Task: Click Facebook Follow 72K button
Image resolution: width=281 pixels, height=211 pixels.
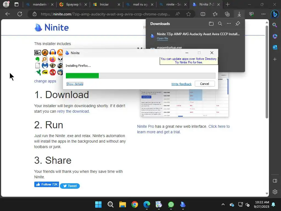Action: click(x=47, y=184)
